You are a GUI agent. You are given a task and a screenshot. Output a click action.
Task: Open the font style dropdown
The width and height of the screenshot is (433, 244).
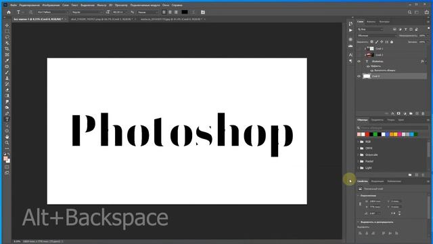tap(87, 12)
